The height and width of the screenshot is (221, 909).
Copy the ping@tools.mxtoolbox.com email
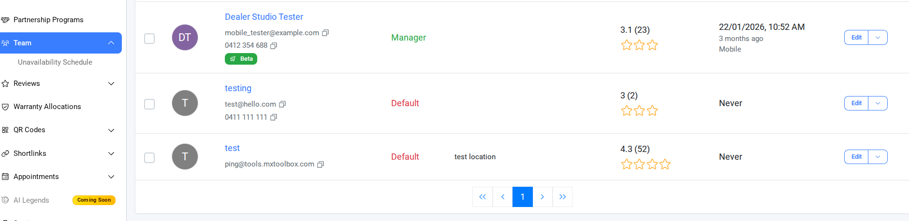tap(321, 165)
